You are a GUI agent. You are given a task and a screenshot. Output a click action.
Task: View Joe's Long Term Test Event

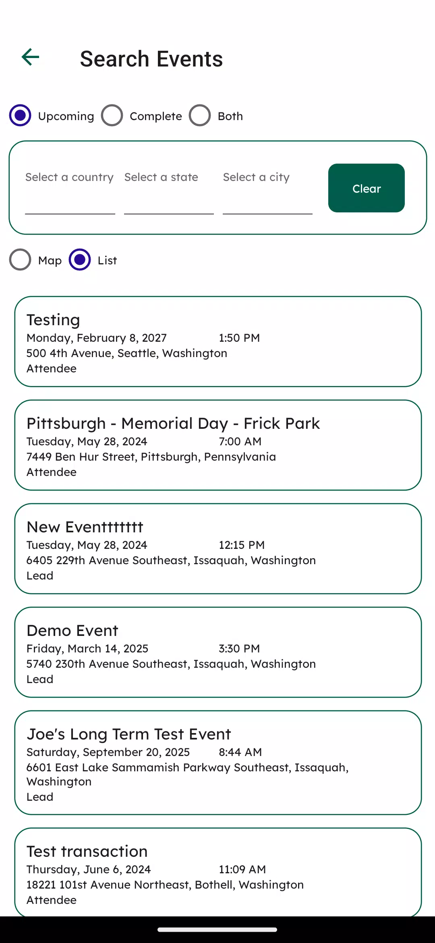[x=218, y=762]
